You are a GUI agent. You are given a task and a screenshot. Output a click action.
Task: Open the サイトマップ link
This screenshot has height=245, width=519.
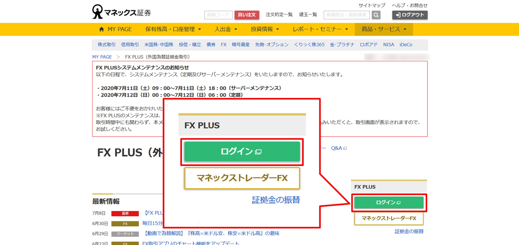point(372,5)
